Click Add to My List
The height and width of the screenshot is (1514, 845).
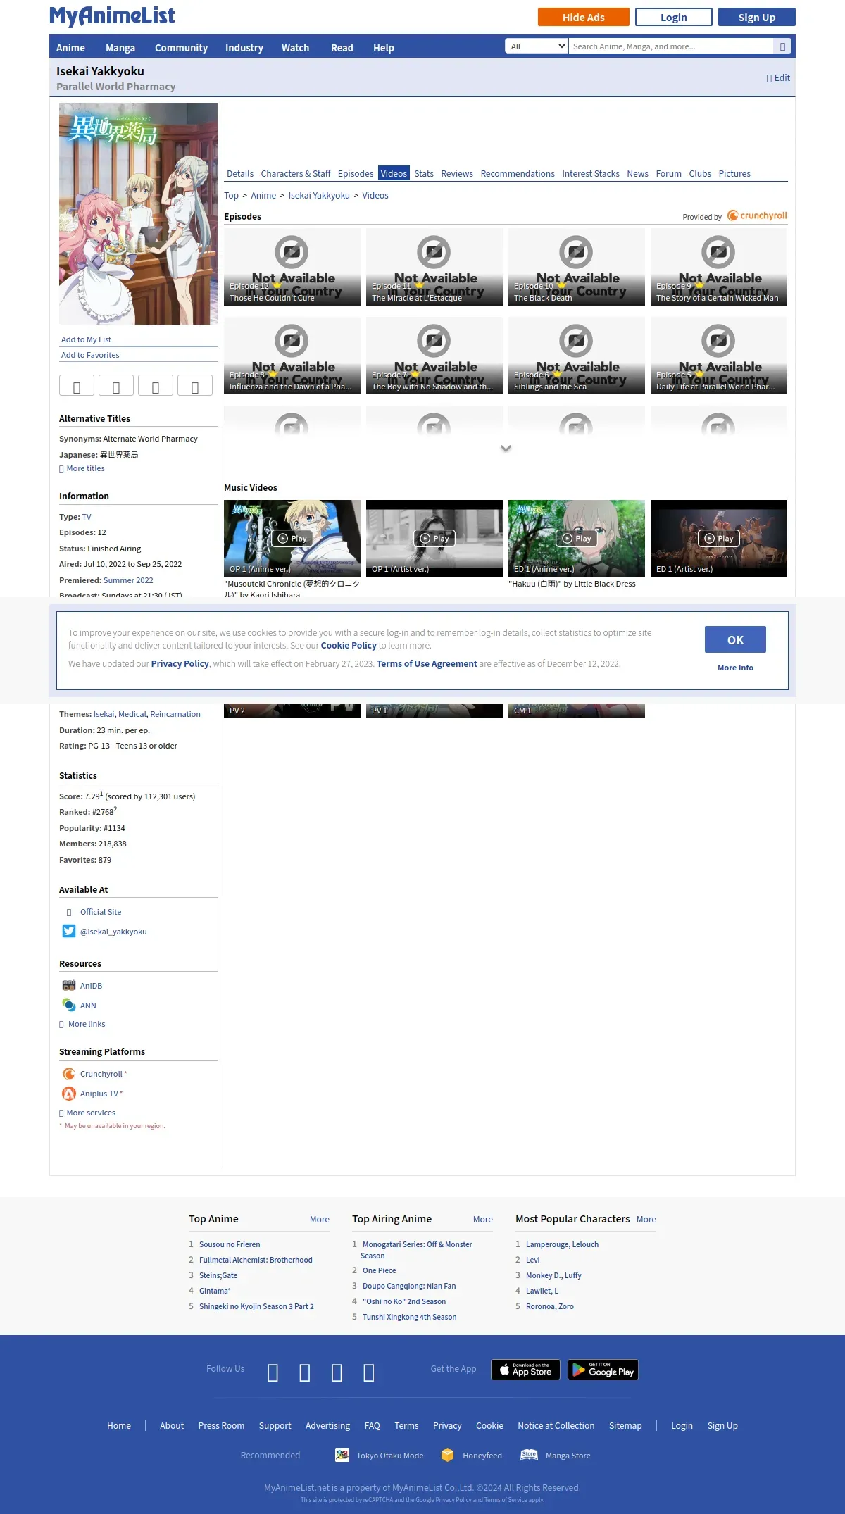[86, 339]
